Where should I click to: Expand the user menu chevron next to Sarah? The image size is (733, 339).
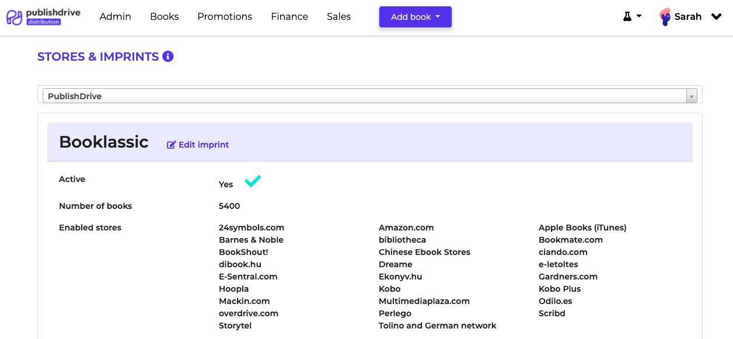(716, 17)
